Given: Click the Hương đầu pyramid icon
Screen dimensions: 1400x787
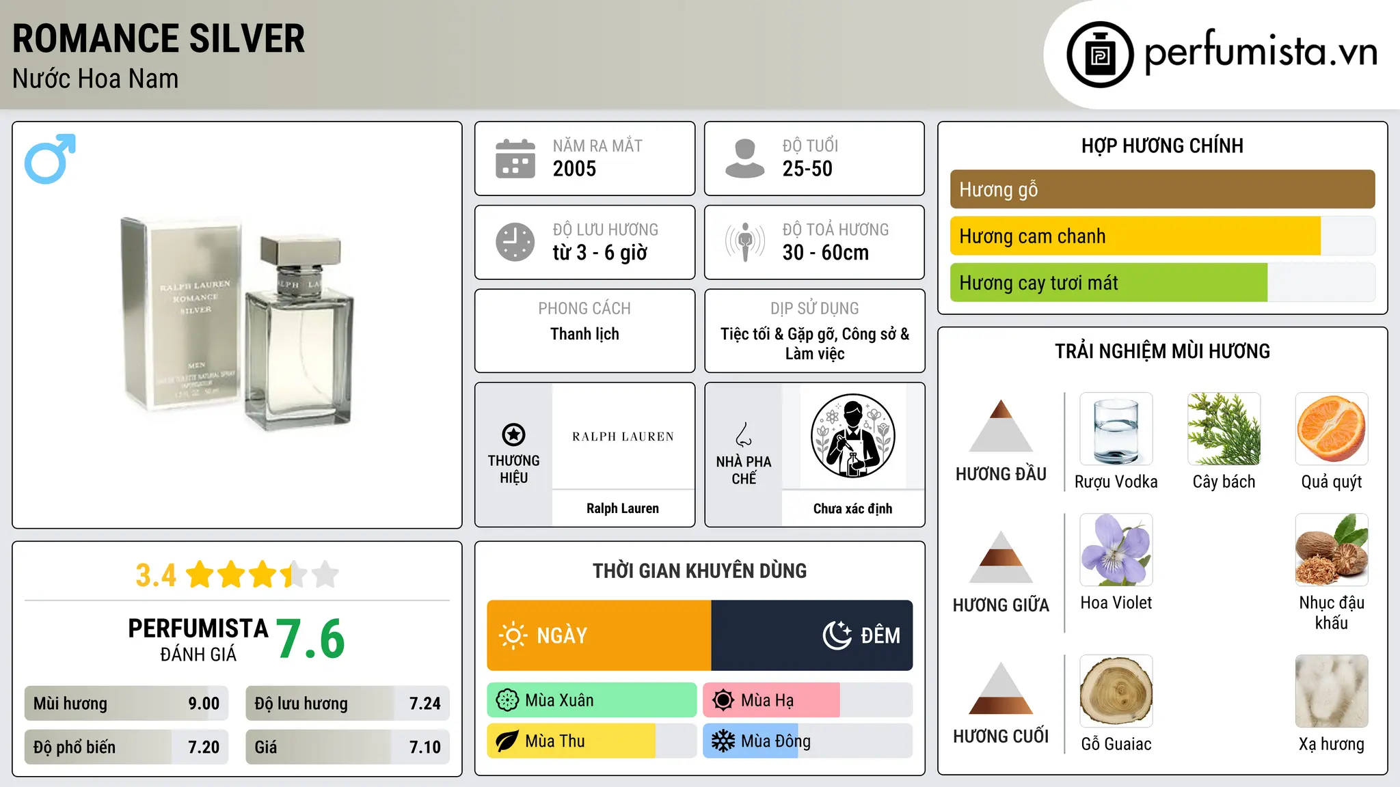Looking at the screenshot, I should [1001, 426].
